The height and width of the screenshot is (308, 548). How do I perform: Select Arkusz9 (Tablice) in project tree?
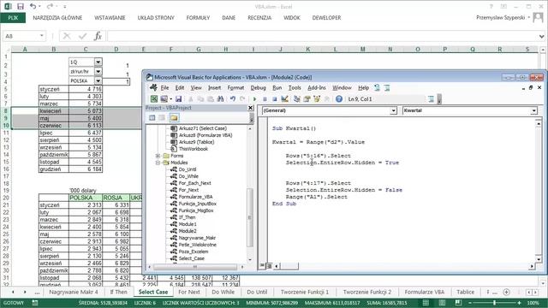(x=196, y=142)
